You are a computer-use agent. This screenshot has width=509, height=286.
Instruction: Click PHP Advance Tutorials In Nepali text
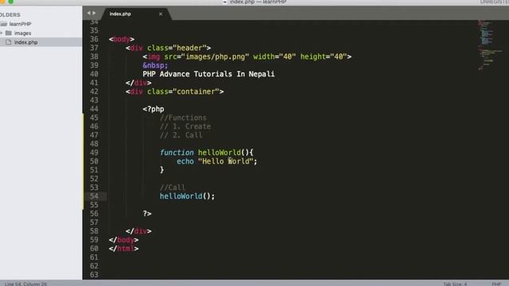(208, 74)
